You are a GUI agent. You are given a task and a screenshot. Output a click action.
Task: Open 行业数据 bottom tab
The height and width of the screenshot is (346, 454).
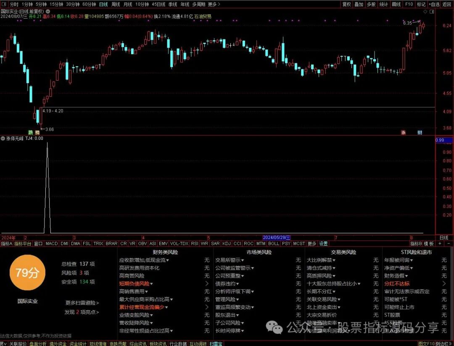(x=178, y=343)
